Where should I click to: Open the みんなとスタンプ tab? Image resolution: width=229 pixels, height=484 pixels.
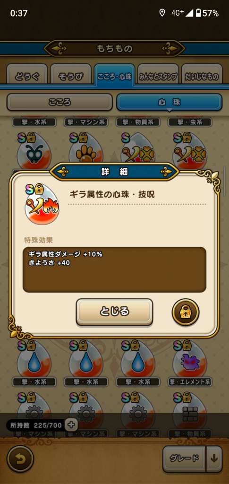[x=158, y=76]
